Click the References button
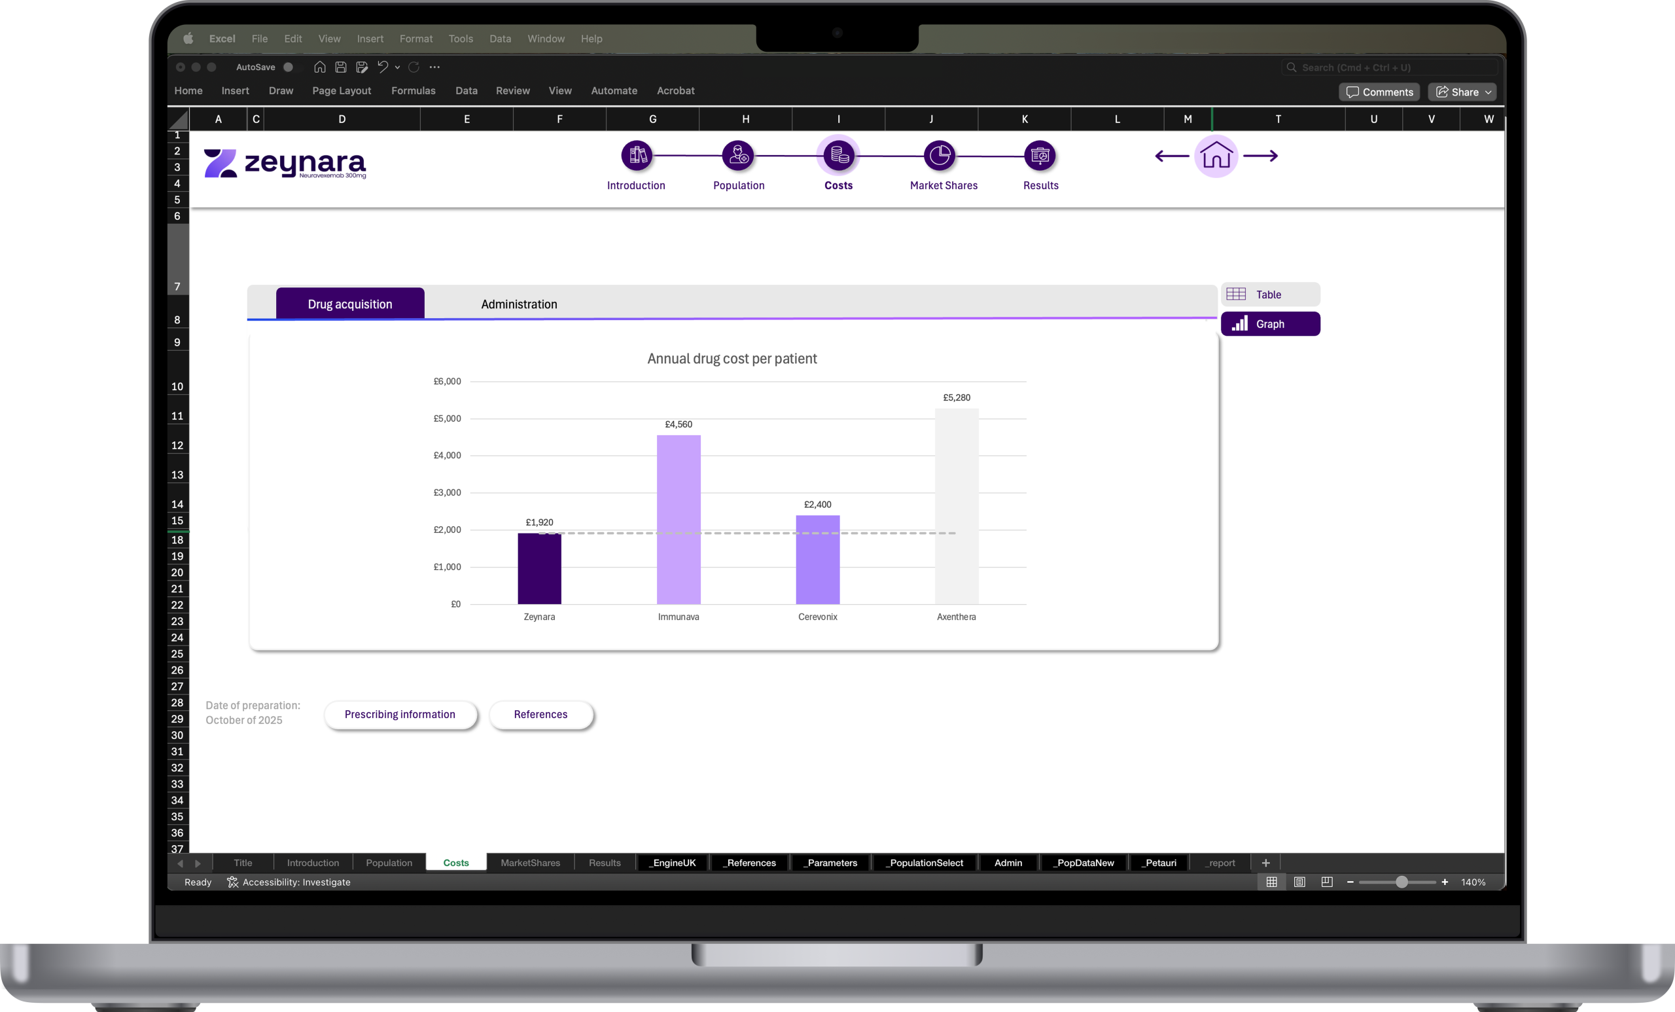The height and width of the screenshot is (1012, 1675). 540,714
